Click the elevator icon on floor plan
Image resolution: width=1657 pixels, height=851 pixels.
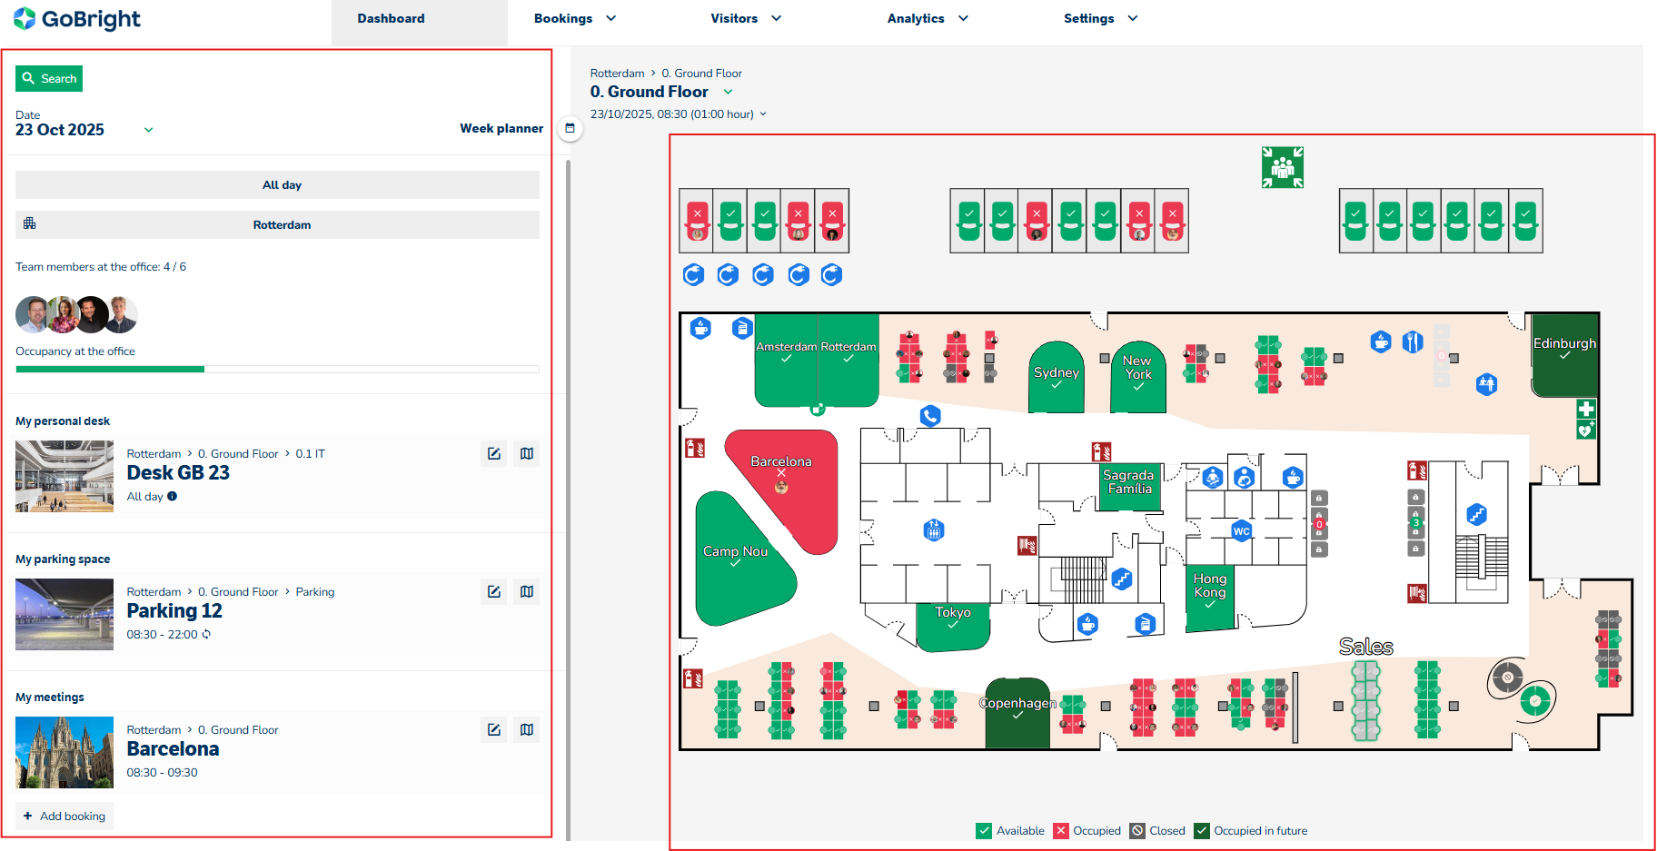coord(934,529)
